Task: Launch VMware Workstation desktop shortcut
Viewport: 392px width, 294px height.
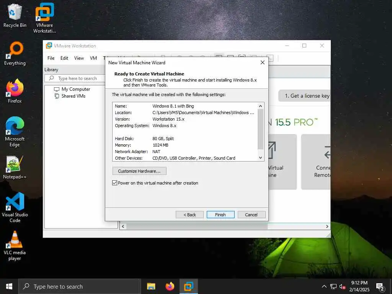Action: pyautogui.click(x=44, y=18)
